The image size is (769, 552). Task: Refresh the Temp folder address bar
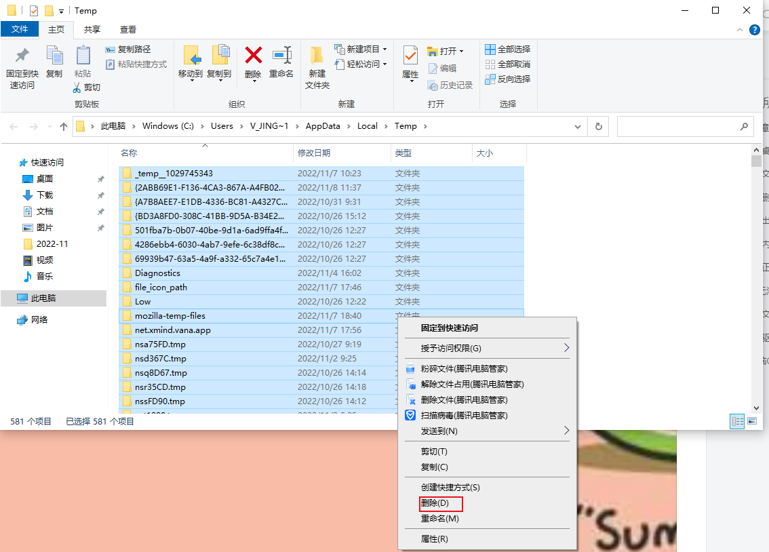(x=598, y=126)
